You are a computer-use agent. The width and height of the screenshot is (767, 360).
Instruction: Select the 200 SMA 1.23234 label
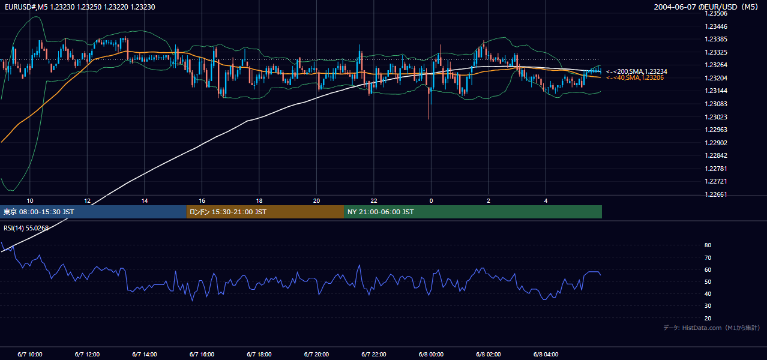(x=636, y=71)
